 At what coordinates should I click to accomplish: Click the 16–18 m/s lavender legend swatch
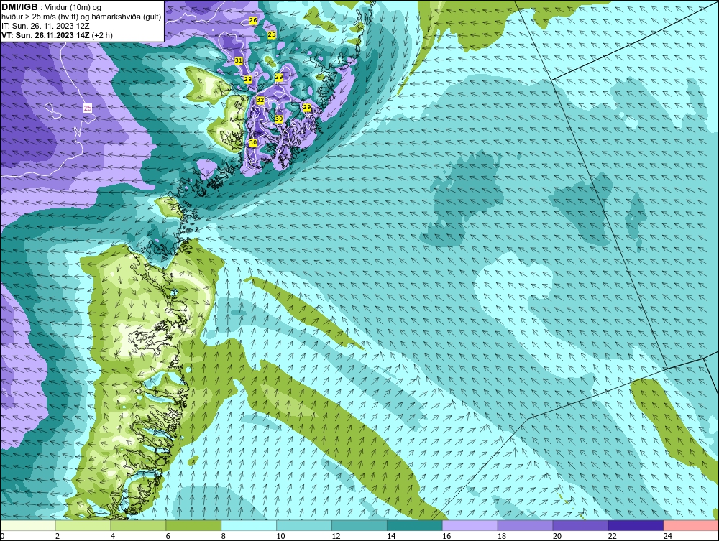470,525
